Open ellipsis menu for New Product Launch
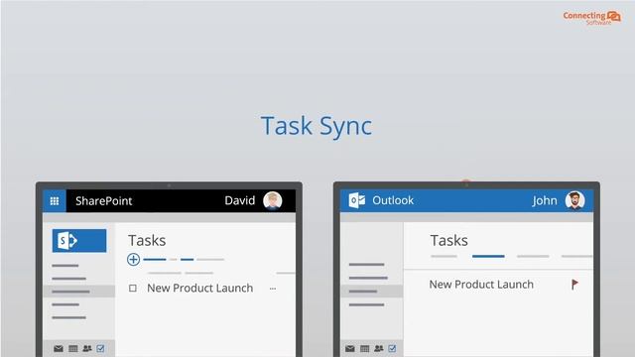635x357 pixels. (273, 289)
